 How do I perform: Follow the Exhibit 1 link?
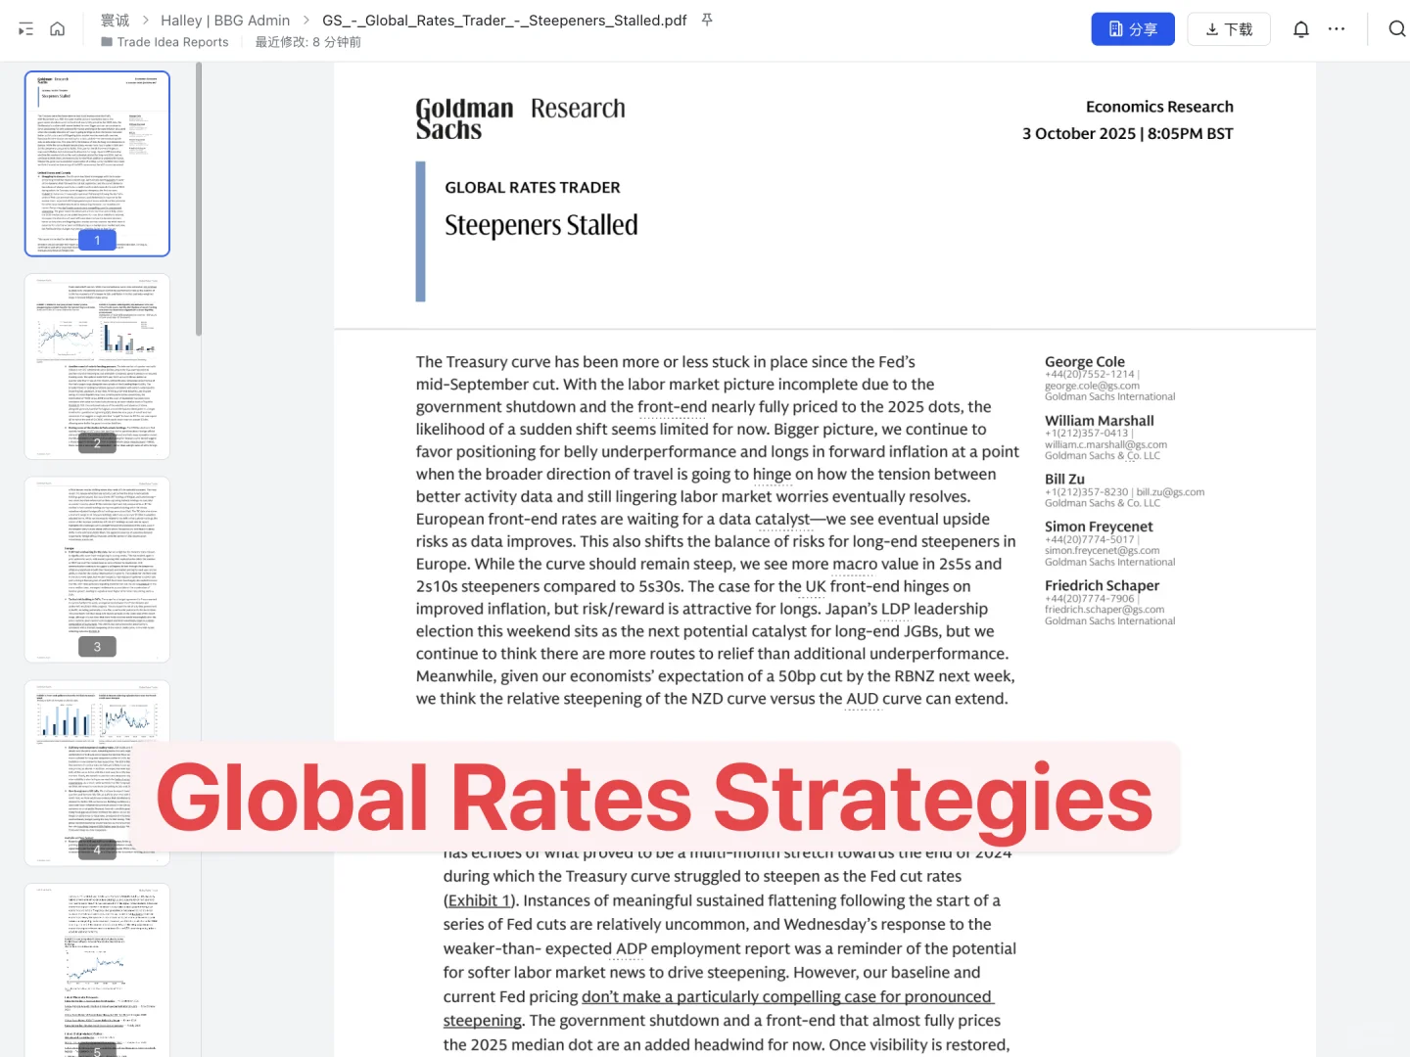click(x=480, y=900)
